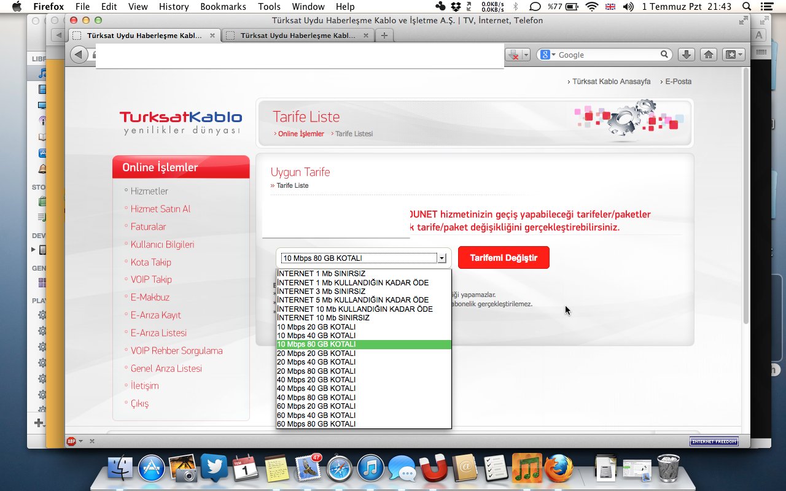This screenshot has height=491, width=786.
Task: Open Mail with 47 unread badge
Action: (x=308, y=468)
